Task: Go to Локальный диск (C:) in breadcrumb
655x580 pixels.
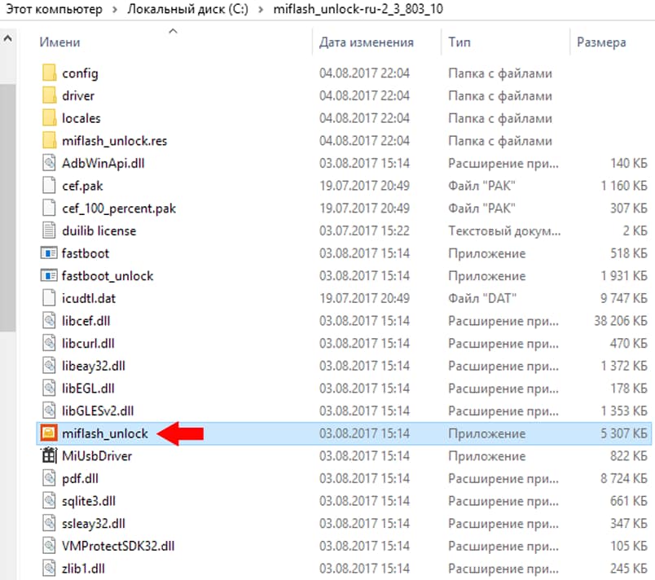Action: click(187, 9)
